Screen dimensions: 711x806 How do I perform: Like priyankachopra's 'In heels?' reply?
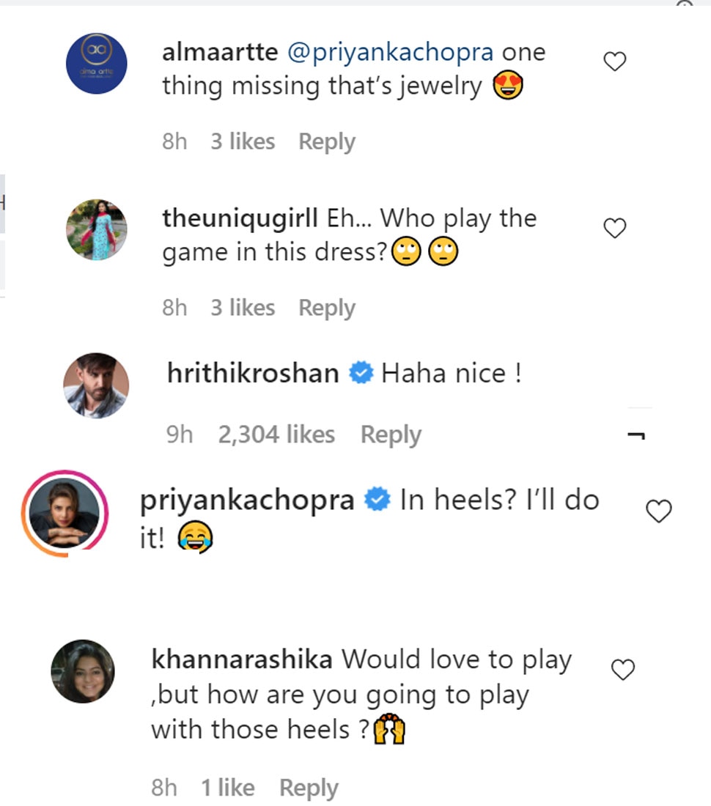click(659, 511)
